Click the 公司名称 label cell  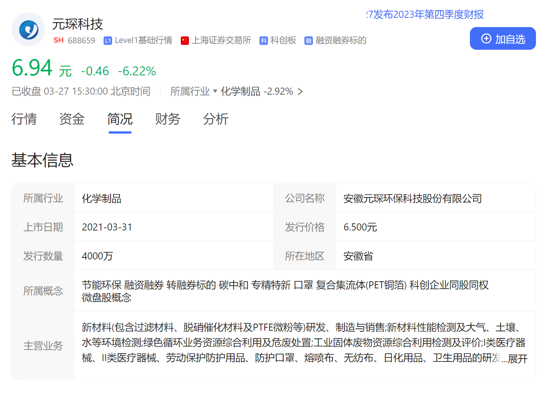[x=305, y=198]
